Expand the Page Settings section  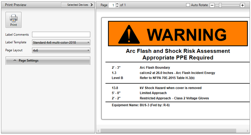48,61
